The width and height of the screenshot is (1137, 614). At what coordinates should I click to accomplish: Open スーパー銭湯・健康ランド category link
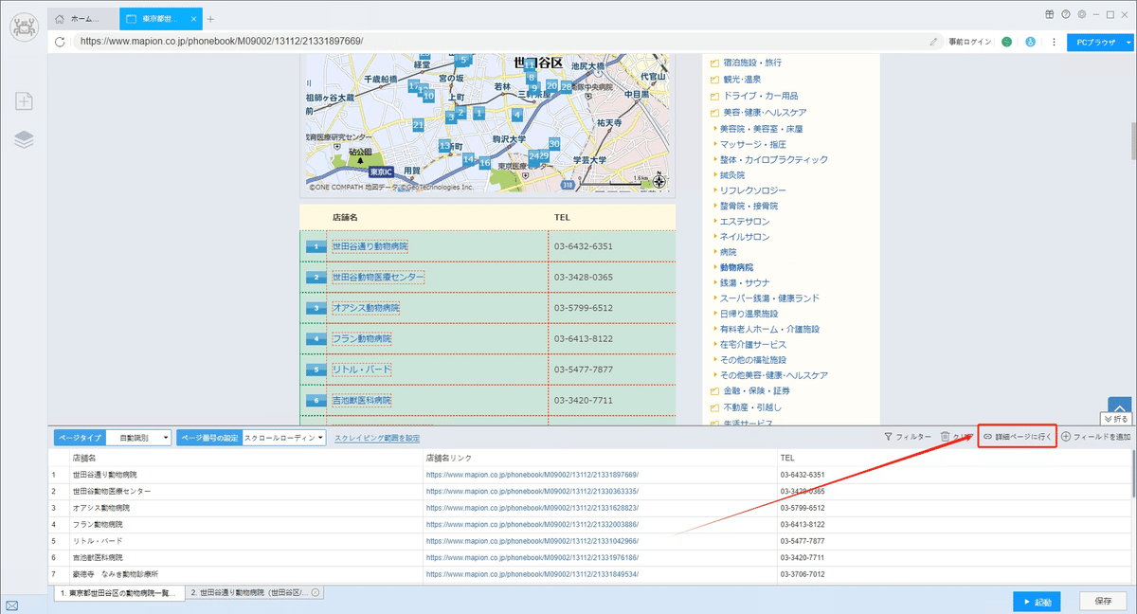click(769, 298)
